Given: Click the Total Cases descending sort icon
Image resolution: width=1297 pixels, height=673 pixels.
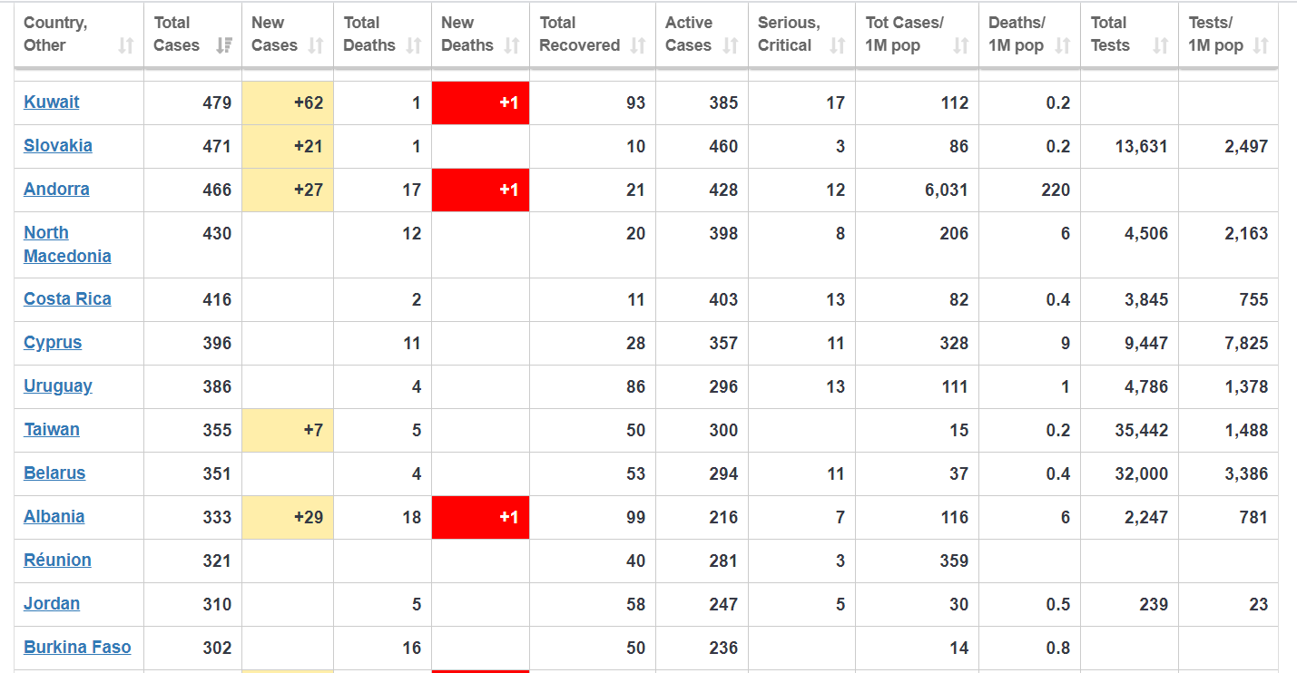Looking at the screenshot, I should pyautogui.click(x=224, y=45).
